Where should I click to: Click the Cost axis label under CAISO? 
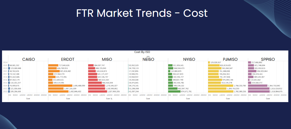coord(28,99)
